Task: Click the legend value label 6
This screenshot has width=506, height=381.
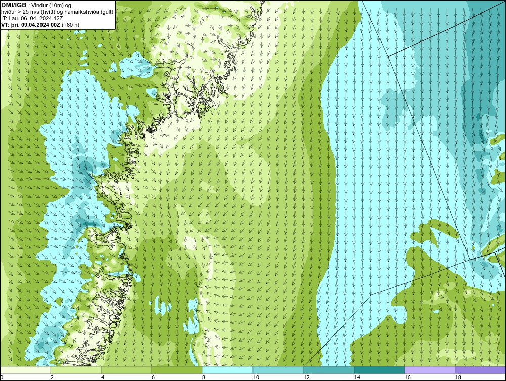Action: 153,377
